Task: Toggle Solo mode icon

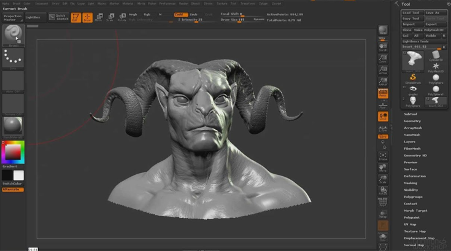Action: click(x=383, y=237)
